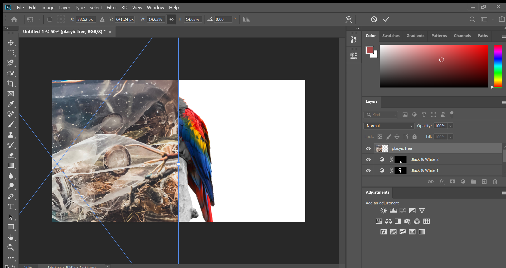This screenshot has height=268, width=506.
Task: Select the Move tool
Action: [11, 43]
